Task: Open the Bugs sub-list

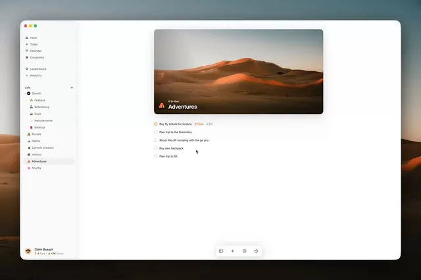Action: [x=36, y=114]
